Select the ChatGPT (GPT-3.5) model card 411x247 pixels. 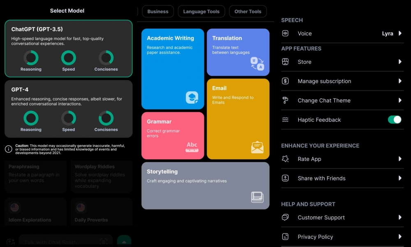[69, 48]
